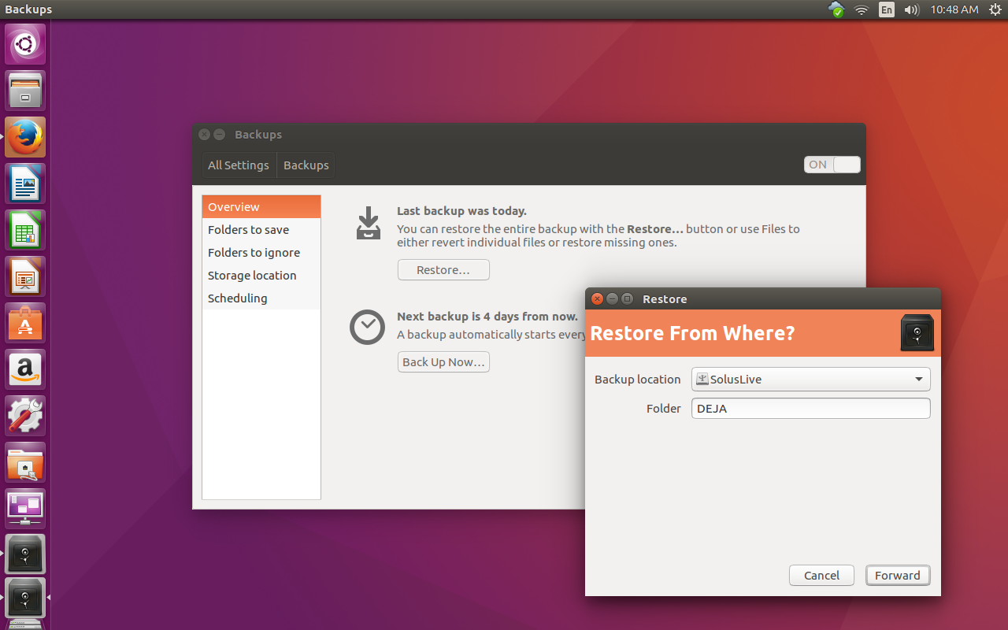Open System Settings wrench icon
1008x630 pixels.
25,416
